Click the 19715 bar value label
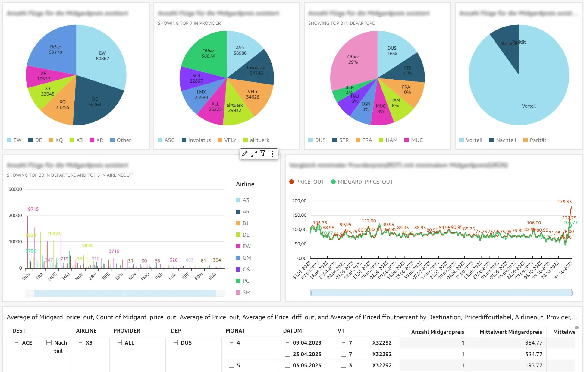The image size is (584, 372). pos(32,209)
